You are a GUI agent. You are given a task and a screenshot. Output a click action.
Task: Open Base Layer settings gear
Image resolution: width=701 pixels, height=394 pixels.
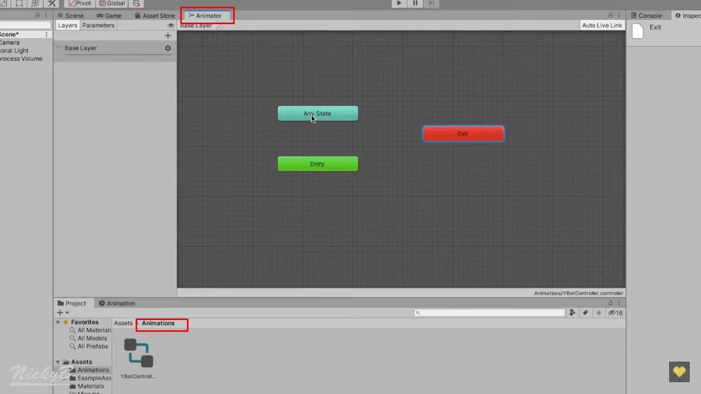click(167, 48)
